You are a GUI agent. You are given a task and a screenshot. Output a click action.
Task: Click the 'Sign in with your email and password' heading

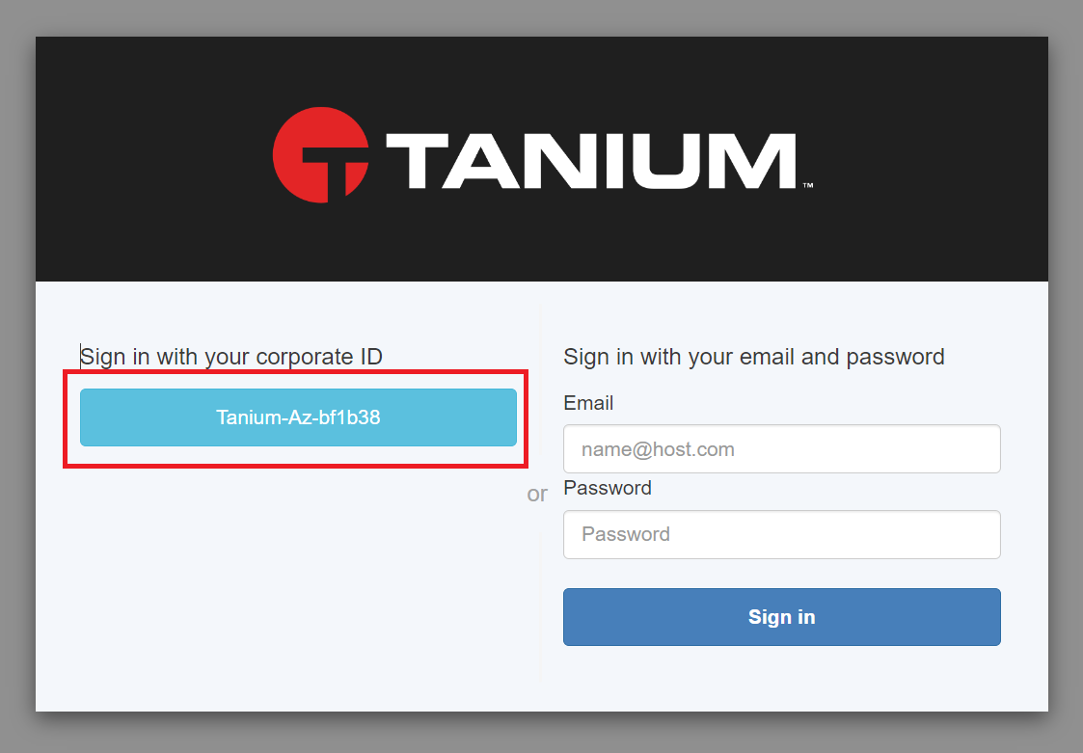click(x=753, y=357)
